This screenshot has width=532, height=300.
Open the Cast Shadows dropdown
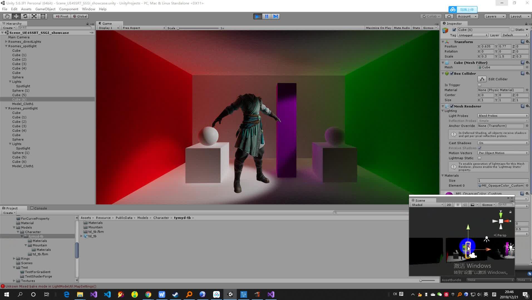click(503, 143)
